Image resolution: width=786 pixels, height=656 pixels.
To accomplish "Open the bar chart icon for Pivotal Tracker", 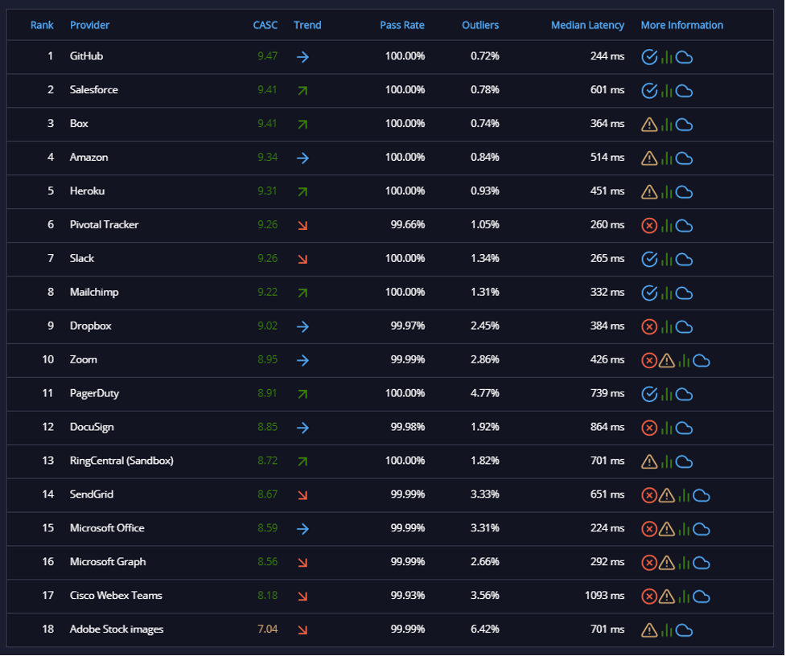I will [666, 226].
